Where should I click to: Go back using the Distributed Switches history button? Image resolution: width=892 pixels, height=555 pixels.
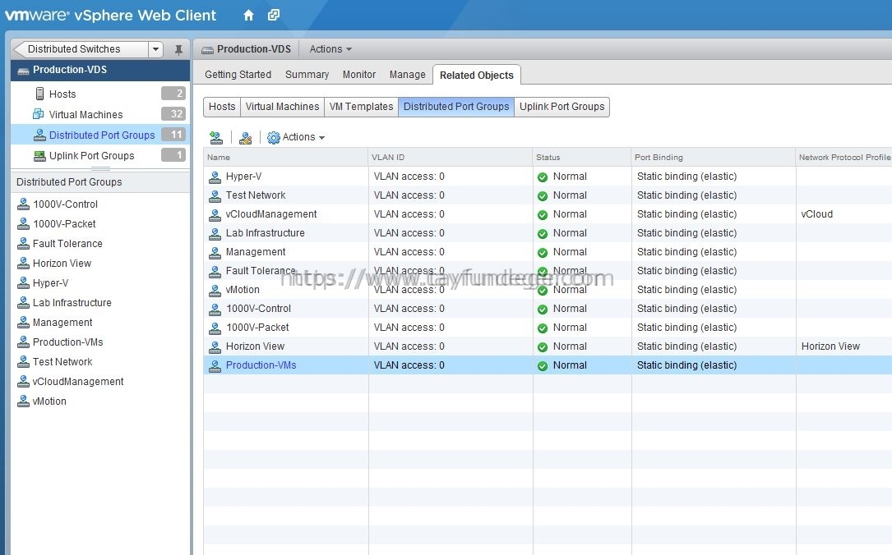[80, 49]
